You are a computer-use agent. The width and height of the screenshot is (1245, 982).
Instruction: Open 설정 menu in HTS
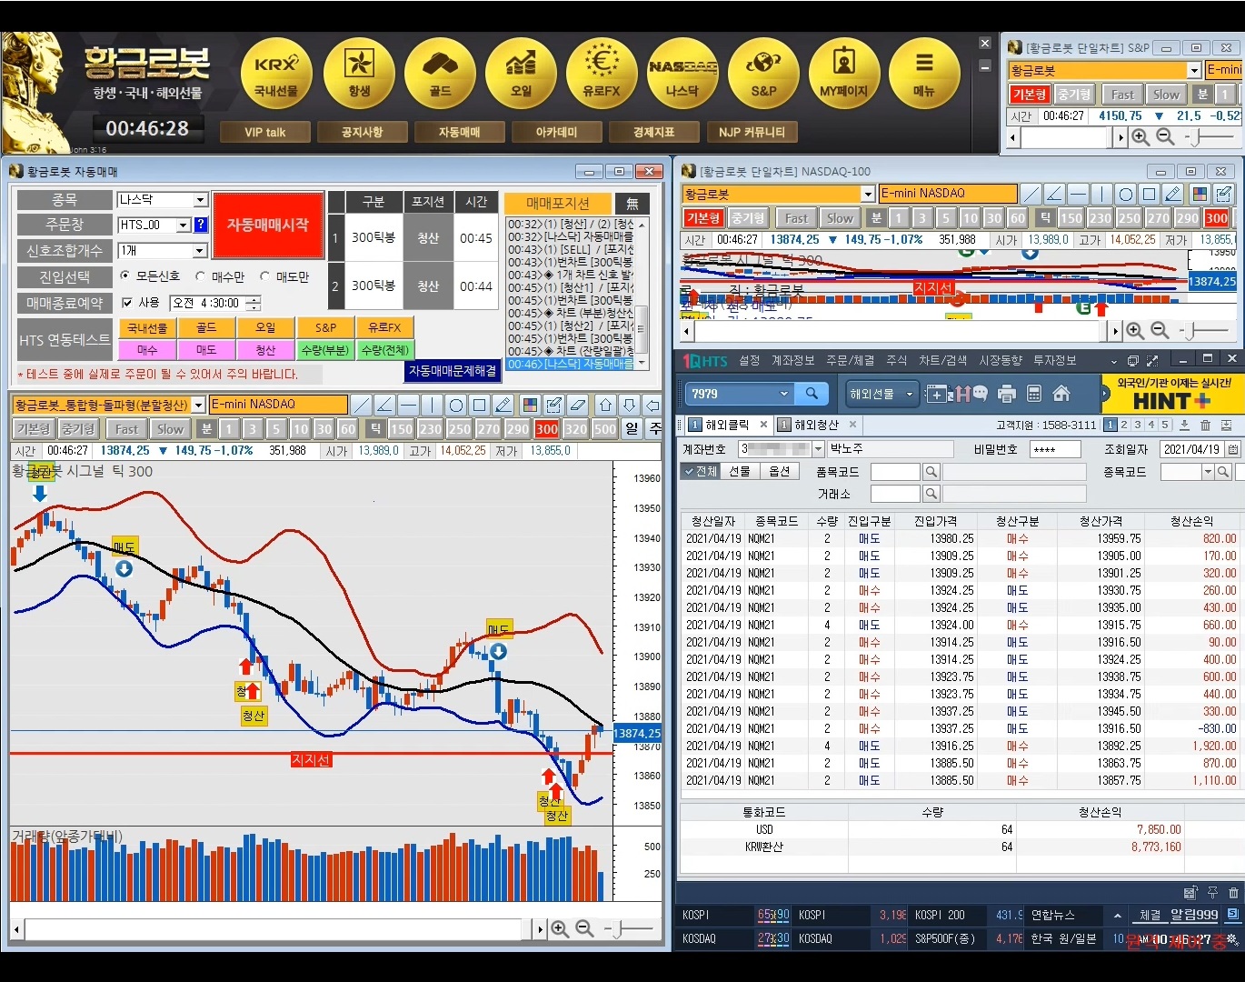coord(749,361)
